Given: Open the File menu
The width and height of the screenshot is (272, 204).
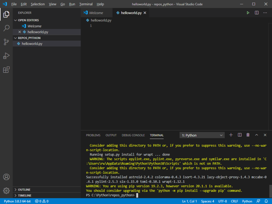Looking at the screenshot, I should click(14, 4).
